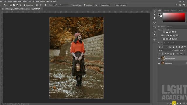Add a Hue/Saturation adjustment
The image size is (187, 105).
[x=162, y=36]
